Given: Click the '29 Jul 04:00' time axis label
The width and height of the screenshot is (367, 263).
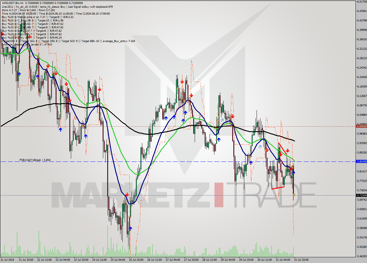Looking at the screenshot, I should (228, 260).
